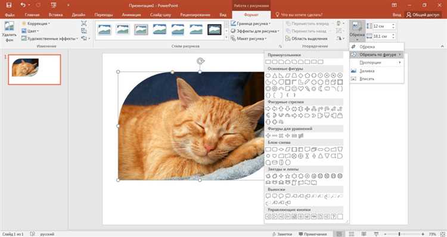
Task: Choose the heart shape
Action: [301, 89]
